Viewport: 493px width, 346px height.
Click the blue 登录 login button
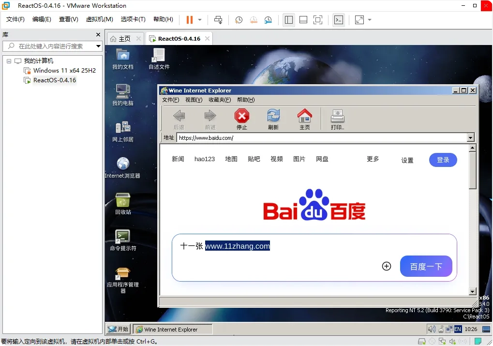[443, 160]
